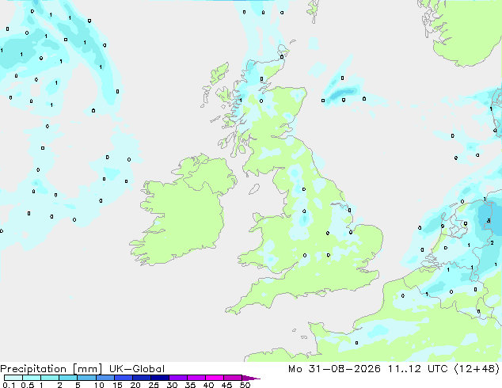Click the 0.1–0.5 mm palest legend swatch
502x388 pixels.
pyautogui.click(x=13, y=378)
